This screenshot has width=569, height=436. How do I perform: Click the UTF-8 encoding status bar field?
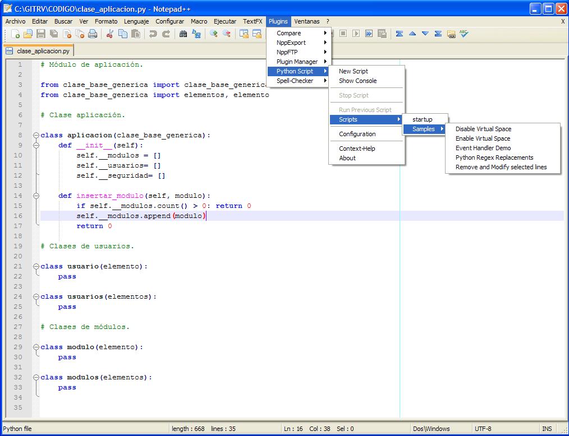click(x=504, y=429)
